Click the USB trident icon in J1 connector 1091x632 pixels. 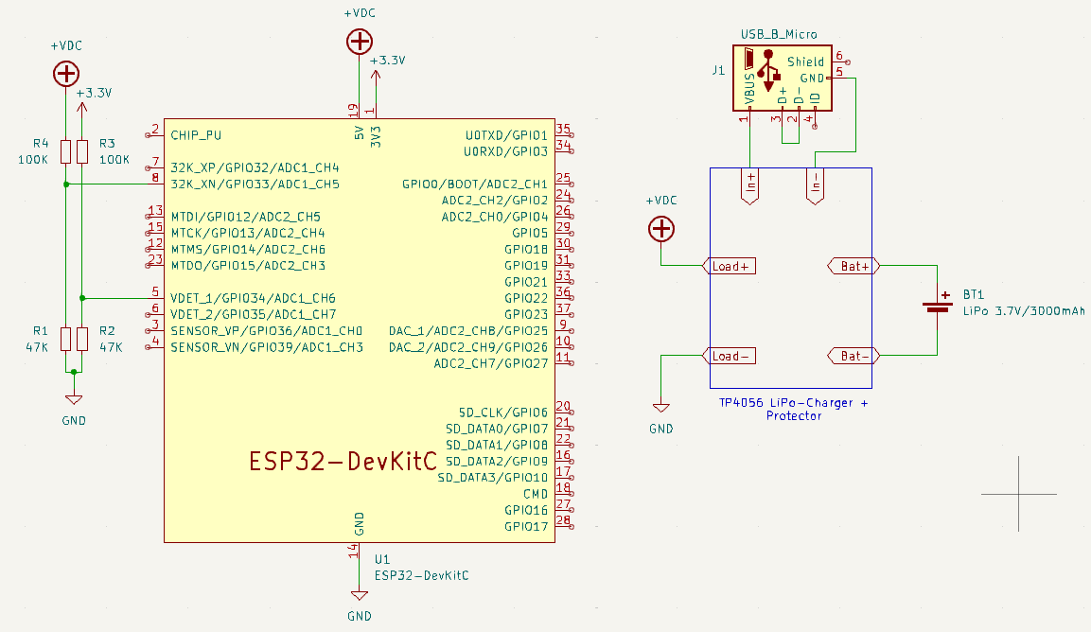(x=768, y=70)
